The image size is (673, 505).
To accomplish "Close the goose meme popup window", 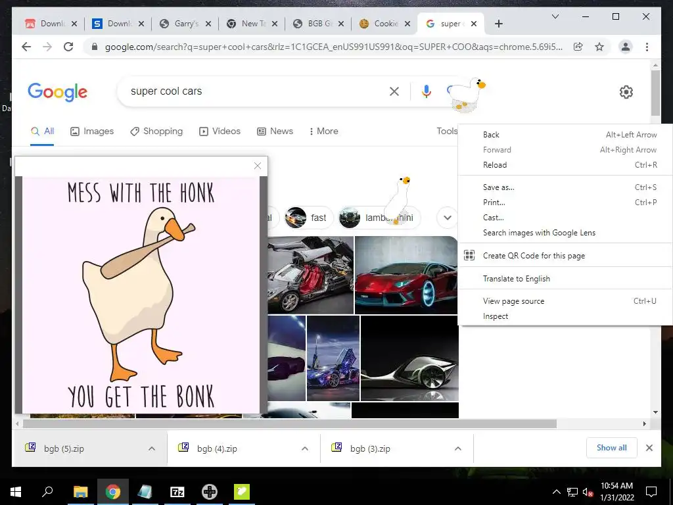I will pyautogui.click(x=258, y=166).
